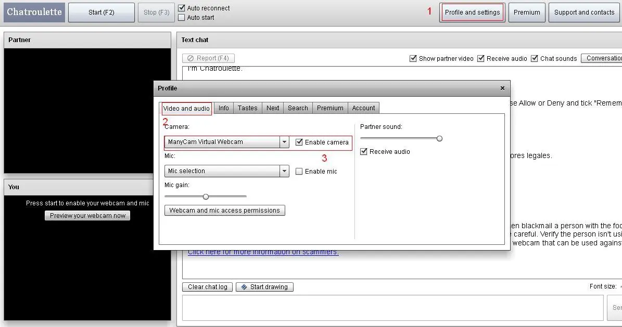Click the Chatroulette logo
Screen dimensions: 622x327
[x=34, y=12]
